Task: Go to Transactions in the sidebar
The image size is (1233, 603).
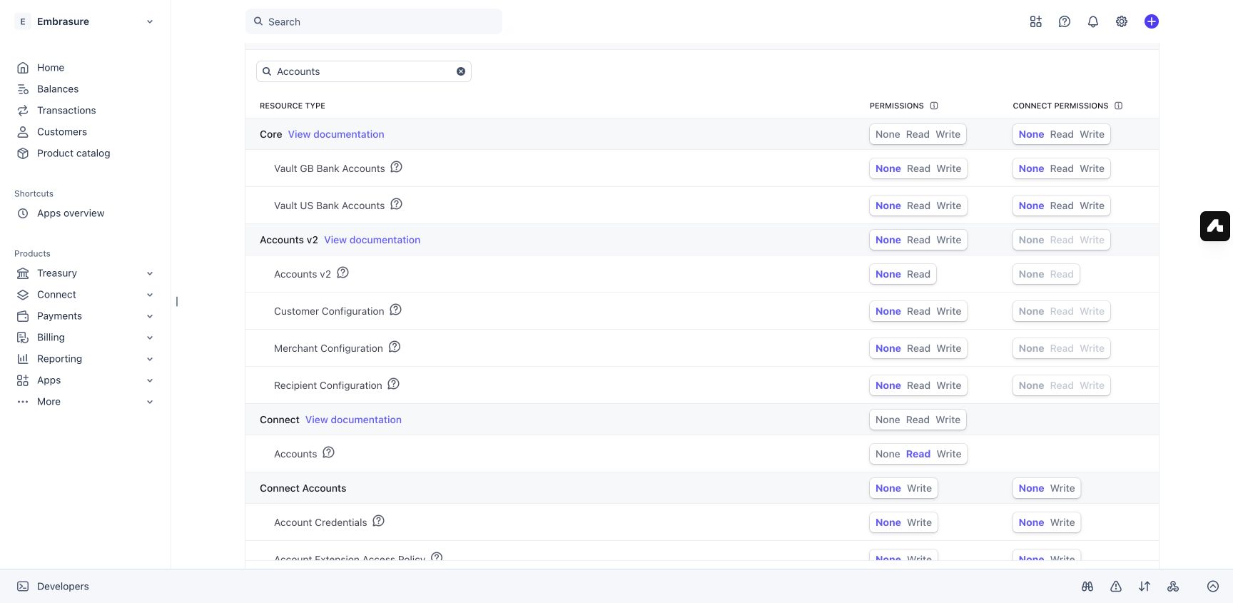Action: coord(66,111)
